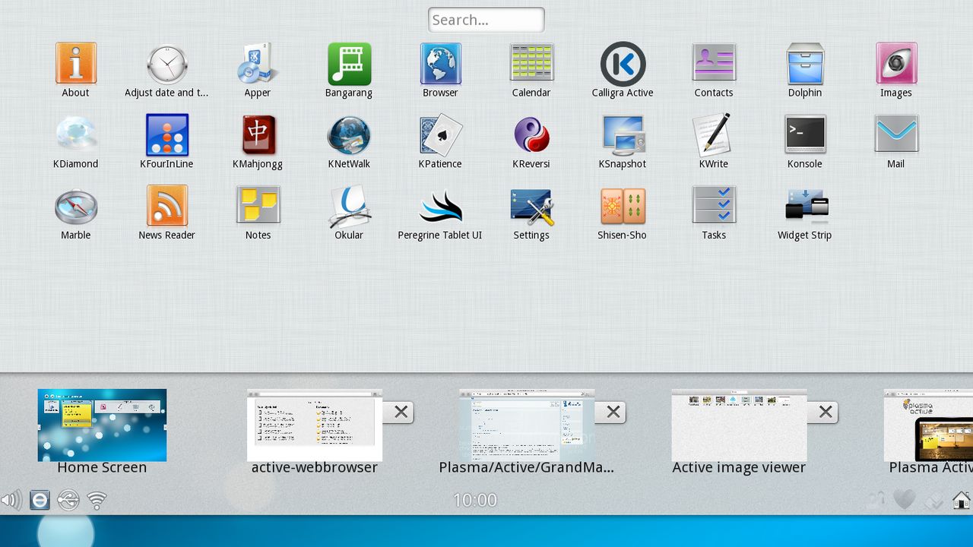
Task: Start the KMahjongg game
Action: [258, 141]
